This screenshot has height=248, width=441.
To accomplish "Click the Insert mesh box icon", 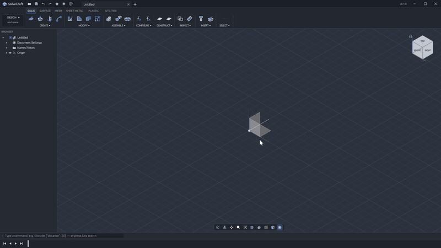I will pyautogui.click(x=211, y=19).
